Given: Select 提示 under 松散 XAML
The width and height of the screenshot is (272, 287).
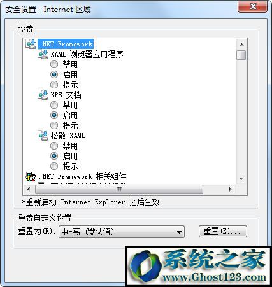Looking at the screenshot, I should (54, 166).
